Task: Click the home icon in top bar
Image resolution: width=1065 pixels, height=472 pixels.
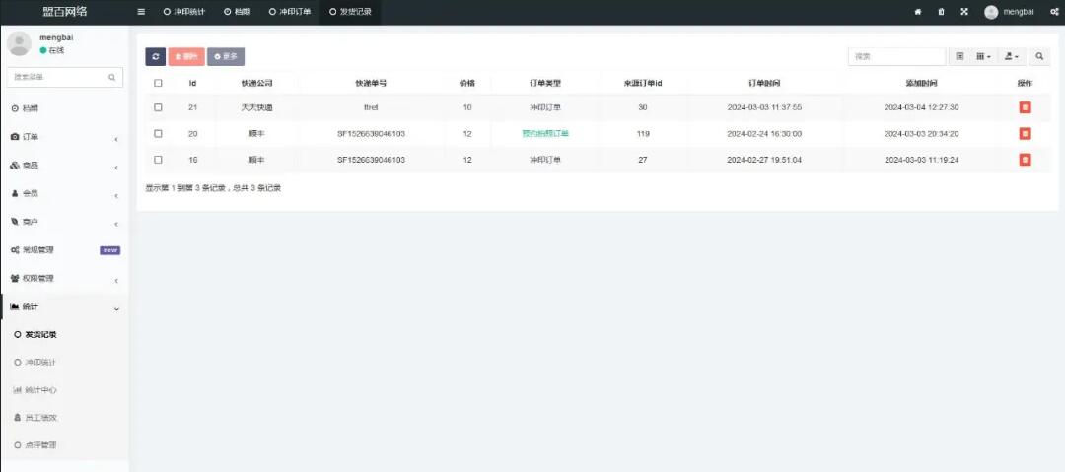Action: [918, 12]
